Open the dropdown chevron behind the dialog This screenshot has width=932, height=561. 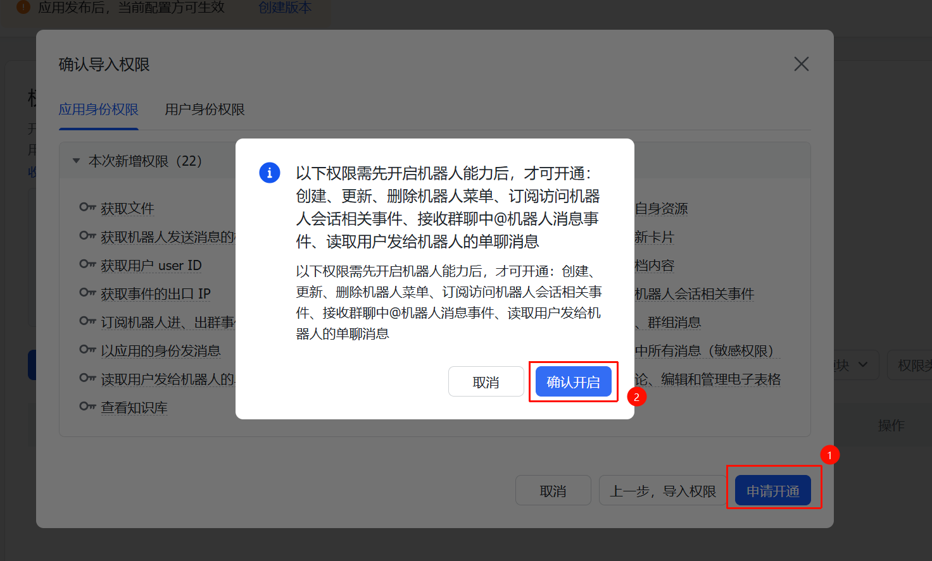point(863,365)
